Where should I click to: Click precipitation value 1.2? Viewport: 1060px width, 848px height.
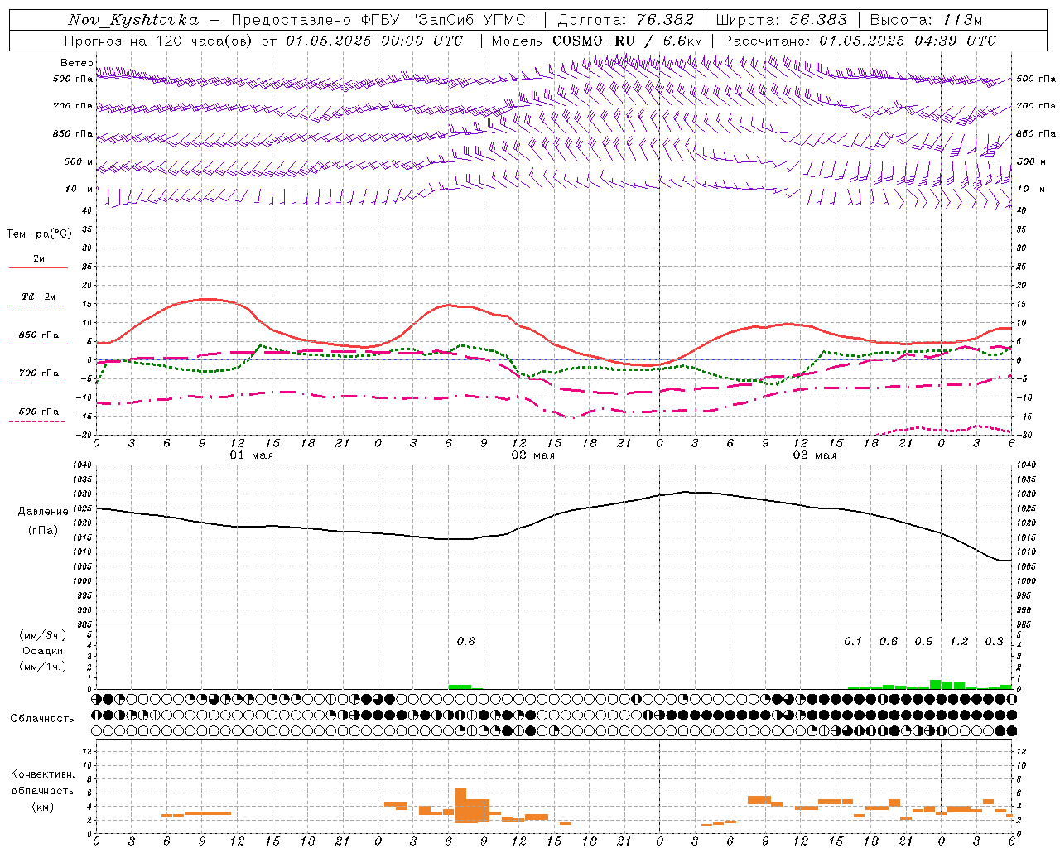[959, 641]
